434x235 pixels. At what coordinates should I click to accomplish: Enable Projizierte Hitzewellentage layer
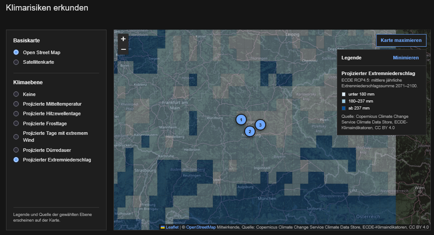tap(16, 114)
